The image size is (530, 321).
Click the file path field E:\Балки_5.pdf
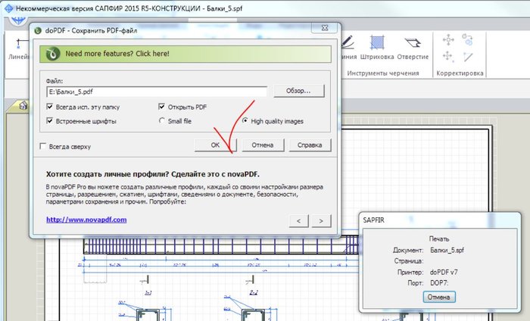pos(157,92)
